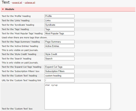Click the Module section header title
This screenshot has width=136, height=111.
coord(10,9)
